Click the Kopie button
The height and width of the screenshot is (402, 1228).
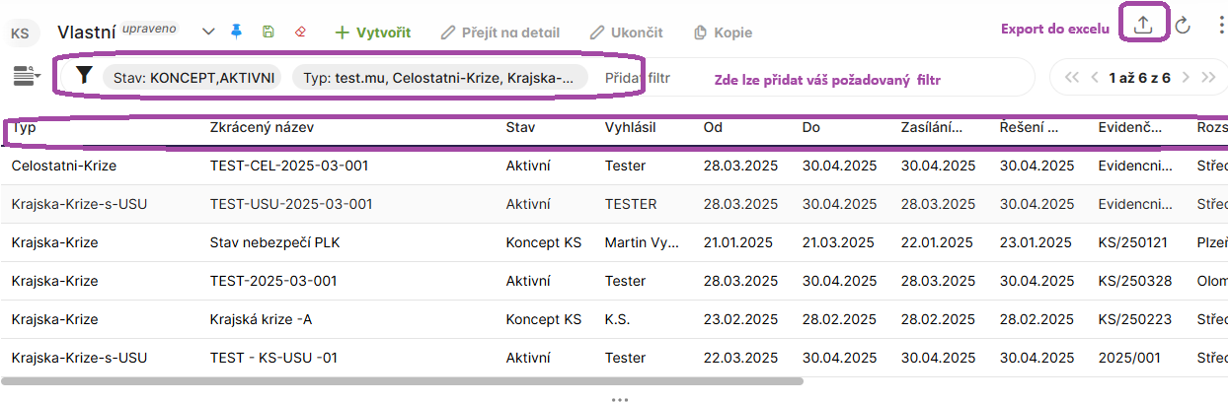tap(723, 33)
